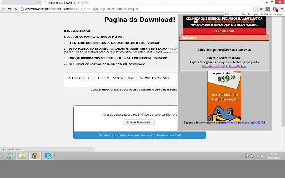The width and height of the screenshot is (285, 178).
Task: Click step '1 - CLICK EM UM DOS ANUNCIOS' text
Action: (x=112, y=43)
